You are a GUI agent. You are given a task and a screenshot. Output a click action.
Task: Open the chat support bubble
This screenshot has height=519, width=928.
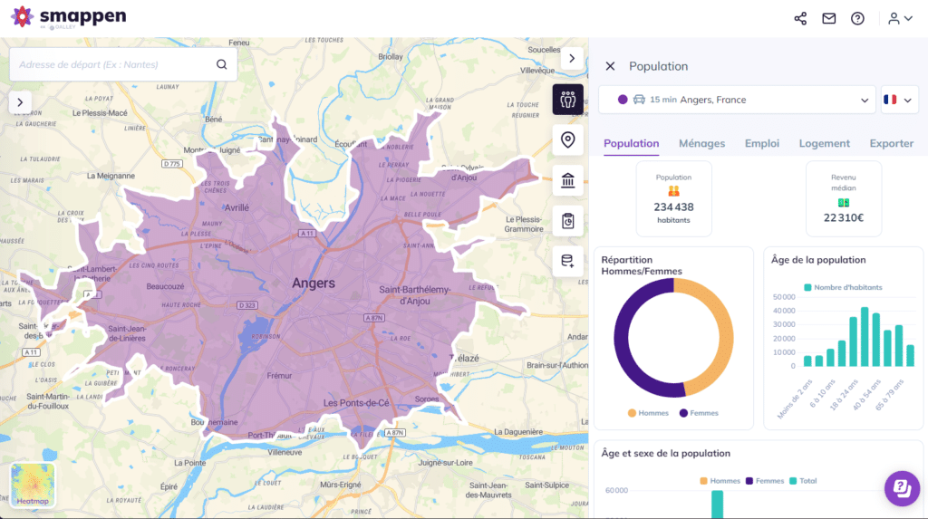click(902, 488)
